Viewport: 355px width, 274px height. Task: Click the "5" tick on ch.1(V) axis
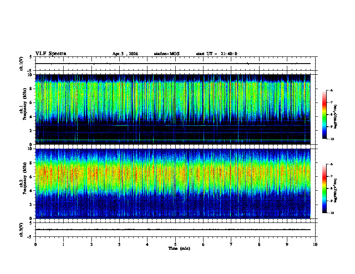point(30,57)
